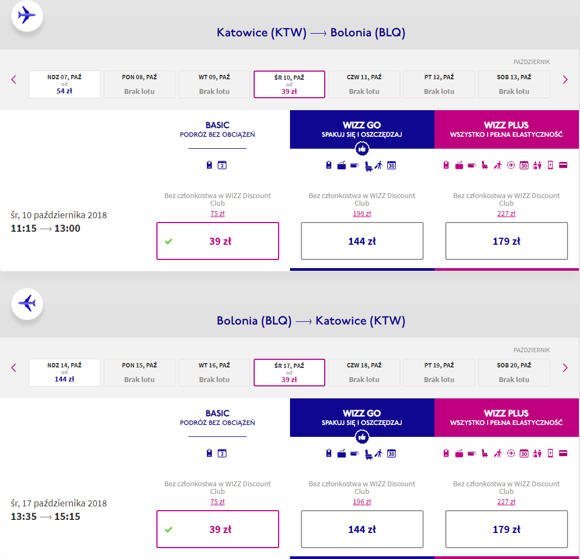The height and width of the screenshot is (559, 580).
Task: Click the mobile boarding pass icon in outbound WIZZ PLUS
Action: [x=551, y=166]
